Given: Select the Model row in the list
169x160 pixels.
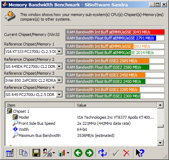Looking at the screenshot, I should click(x=81, y=117).
